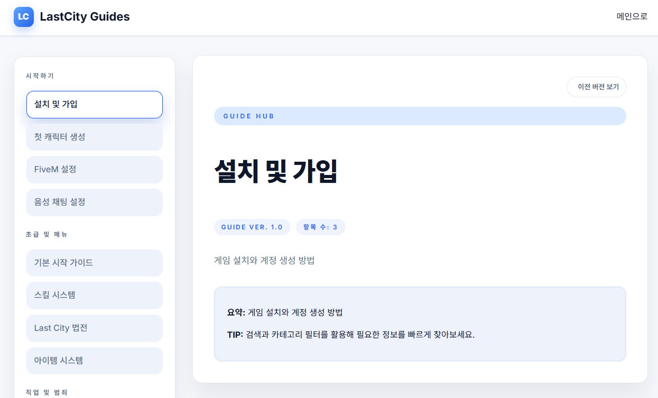Open the FiveM 설정 guide
Screen dimensions: 658x398
coord(94,169)
